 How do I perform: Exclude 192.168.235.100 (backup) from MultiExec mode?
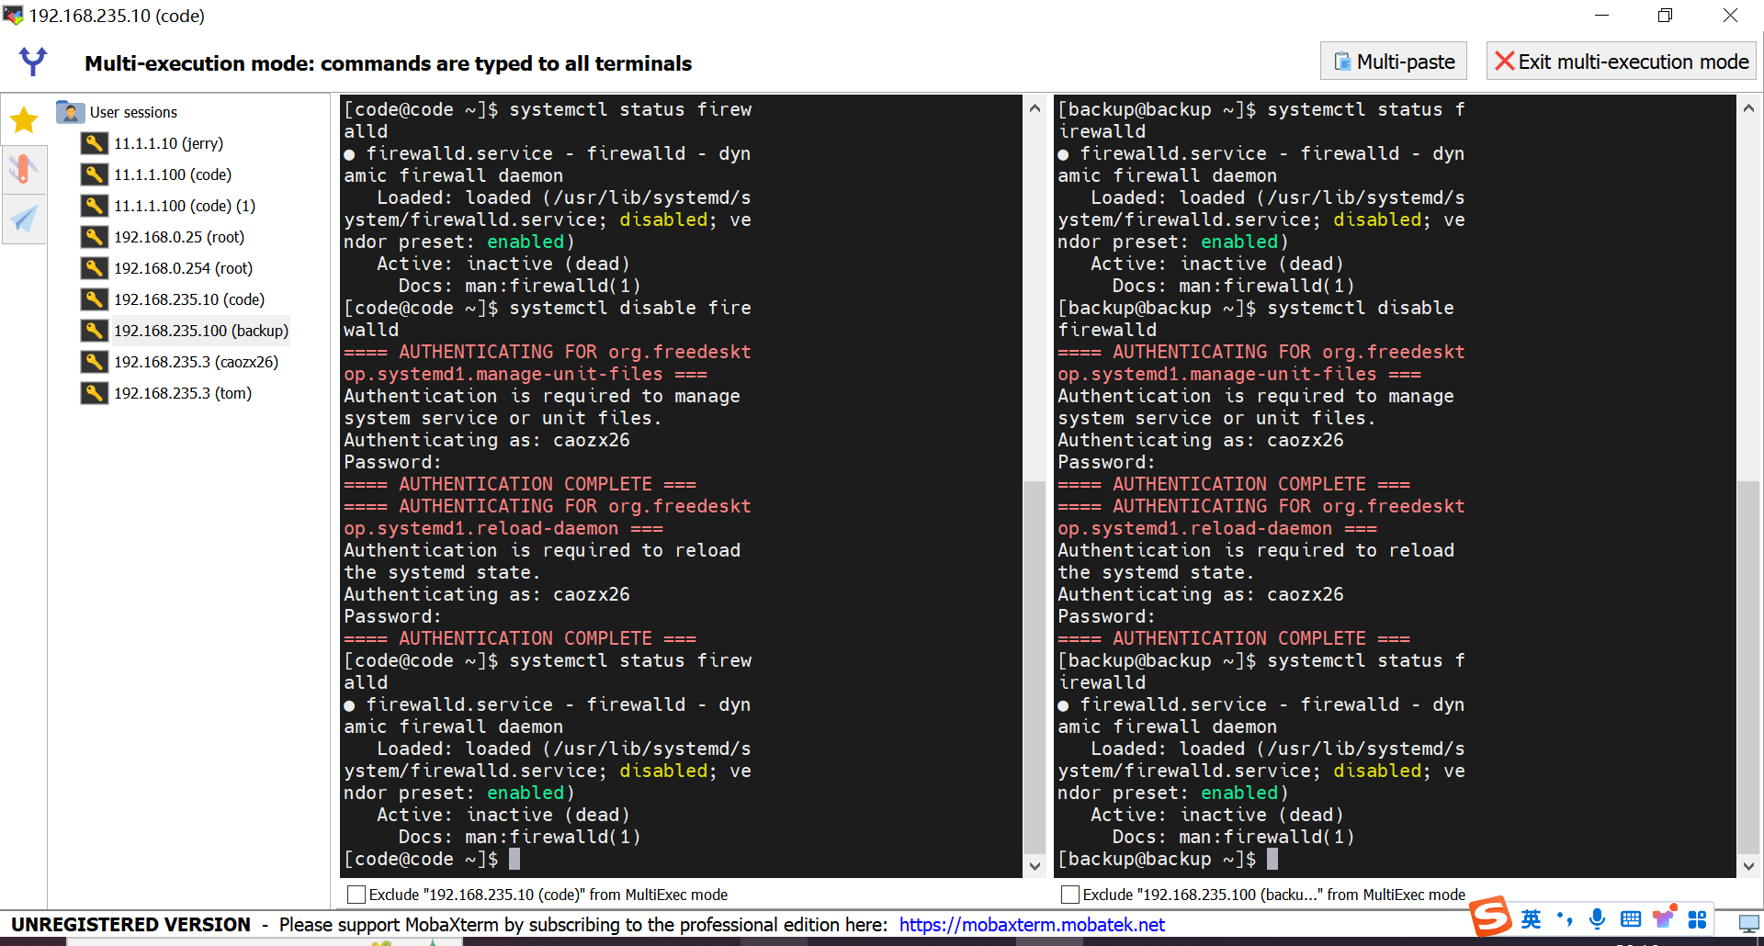point(1070,895)
